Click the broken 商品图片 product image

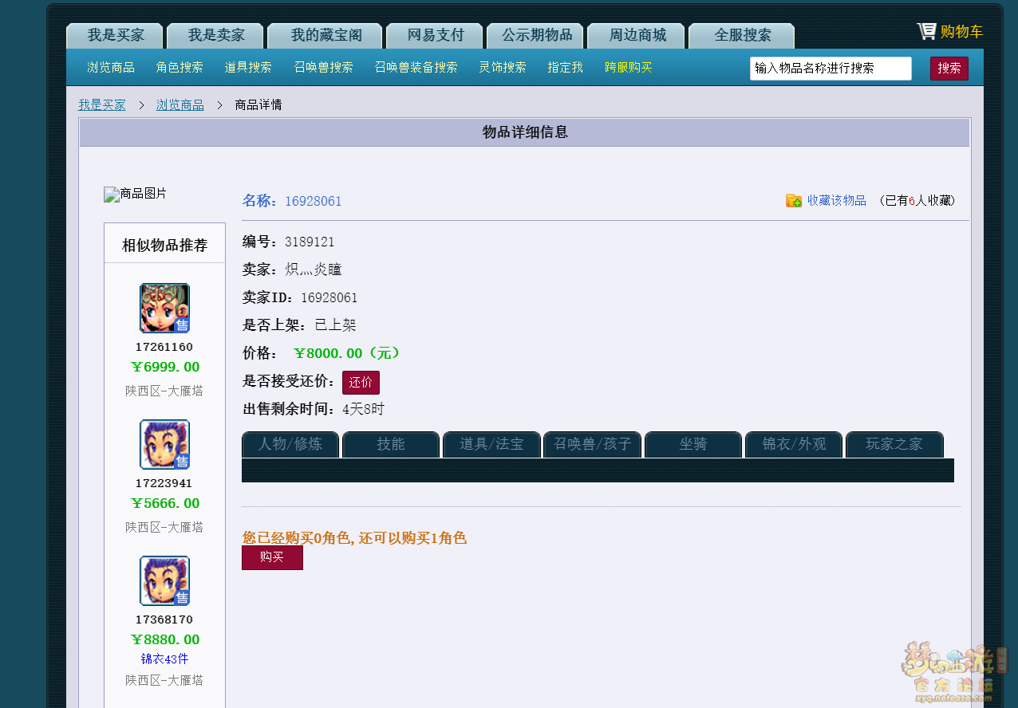click(136, 194)
